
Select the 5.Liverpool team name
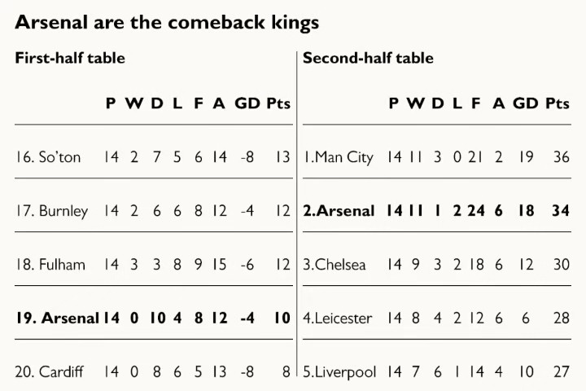(339, 372)
